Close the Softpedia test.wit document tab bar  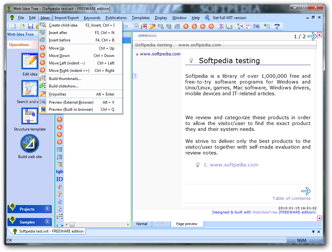[319, 232]
